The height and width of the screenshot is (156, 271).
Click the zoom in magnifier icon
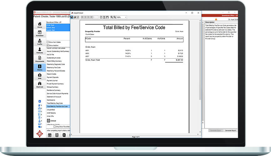(x=112, y=17)
